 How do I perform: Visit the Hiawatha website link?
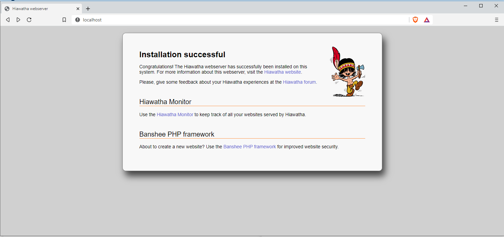click(x=282, y=72)
